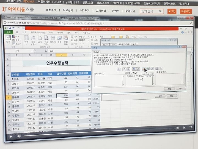This screenshot has height=149, width=198.
Task: Open the 너비 (Width) 1페이지 dropdown
Action: coord(88,37)
